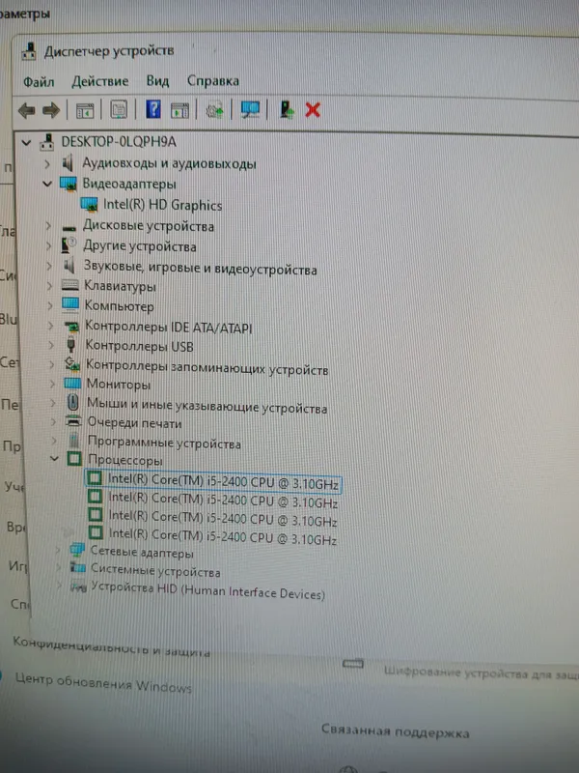Click the Update driver toolbar icon
Image resolution: width=579 pixels, height=773 pixels.
pos(214,110)
